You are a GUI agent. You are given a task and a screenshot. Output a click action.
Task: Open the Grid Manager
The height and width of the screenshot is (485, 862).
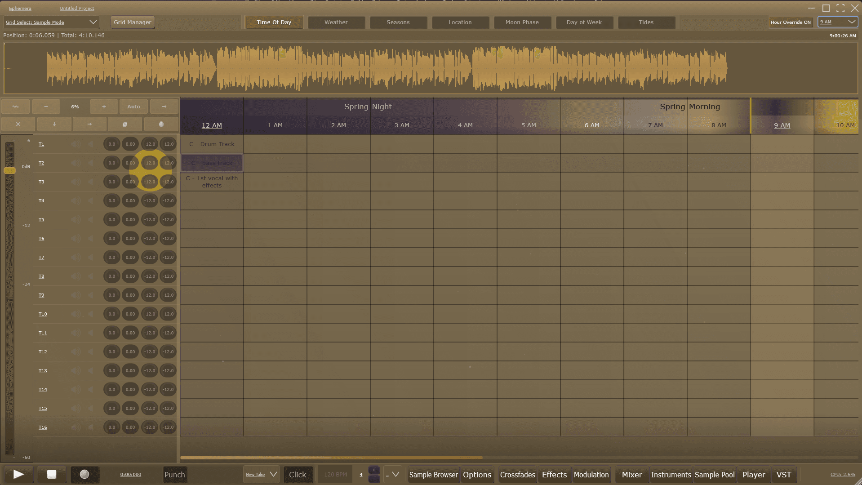tap(132, 22)
